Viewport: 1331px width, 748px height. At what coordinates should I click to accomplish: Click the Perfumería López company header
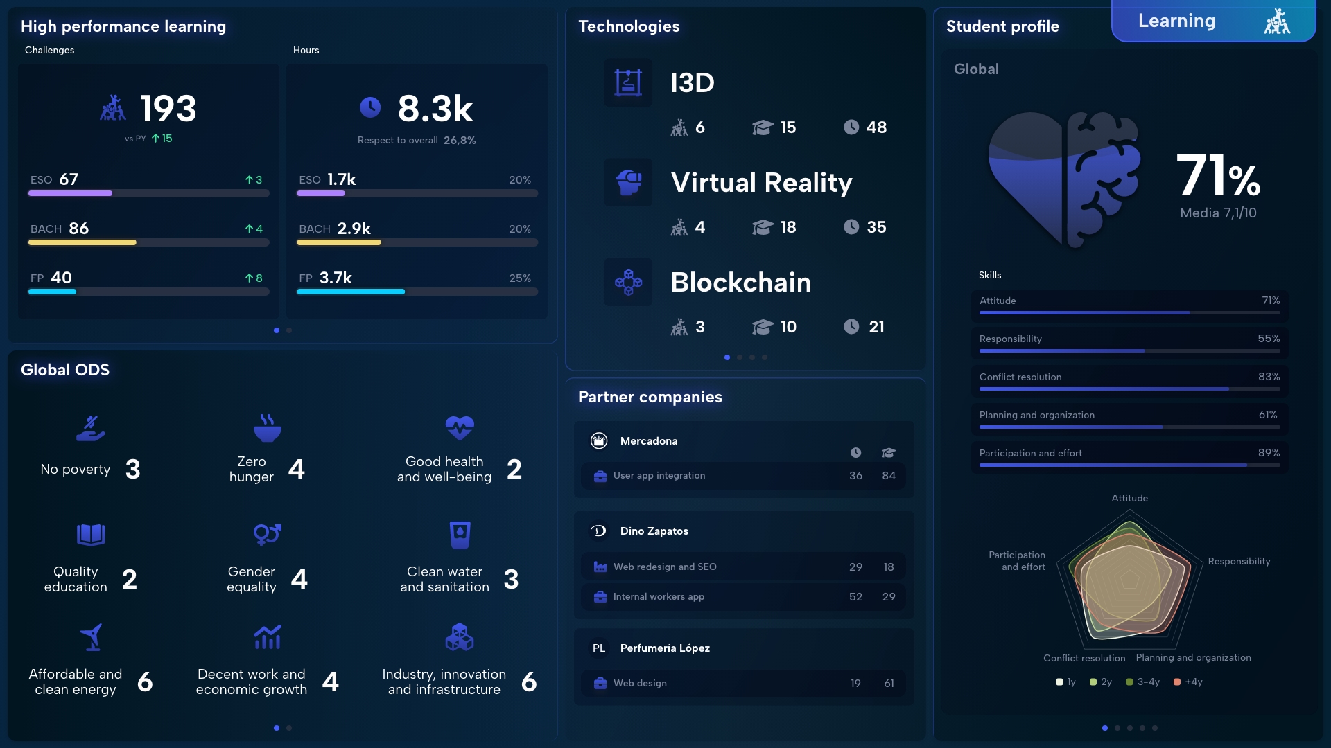pos(664,648)
